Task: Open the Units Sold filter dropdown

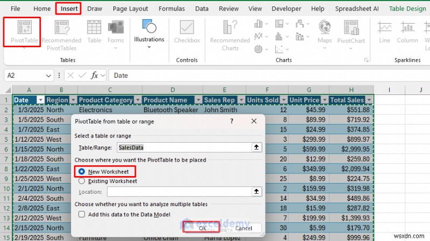Action: pos(284,100)
